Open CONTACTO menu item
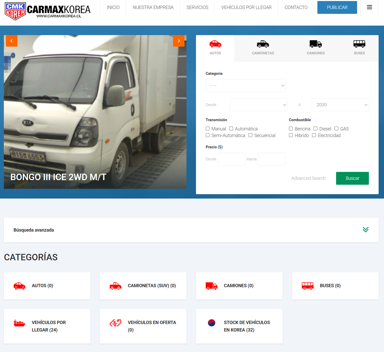384x352 pixels. (296, 7)
